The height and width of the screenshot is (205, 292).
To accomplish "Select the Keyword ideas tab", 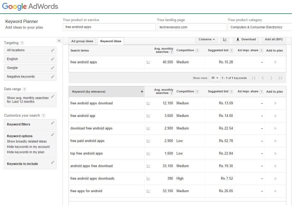I will point(110,41).
